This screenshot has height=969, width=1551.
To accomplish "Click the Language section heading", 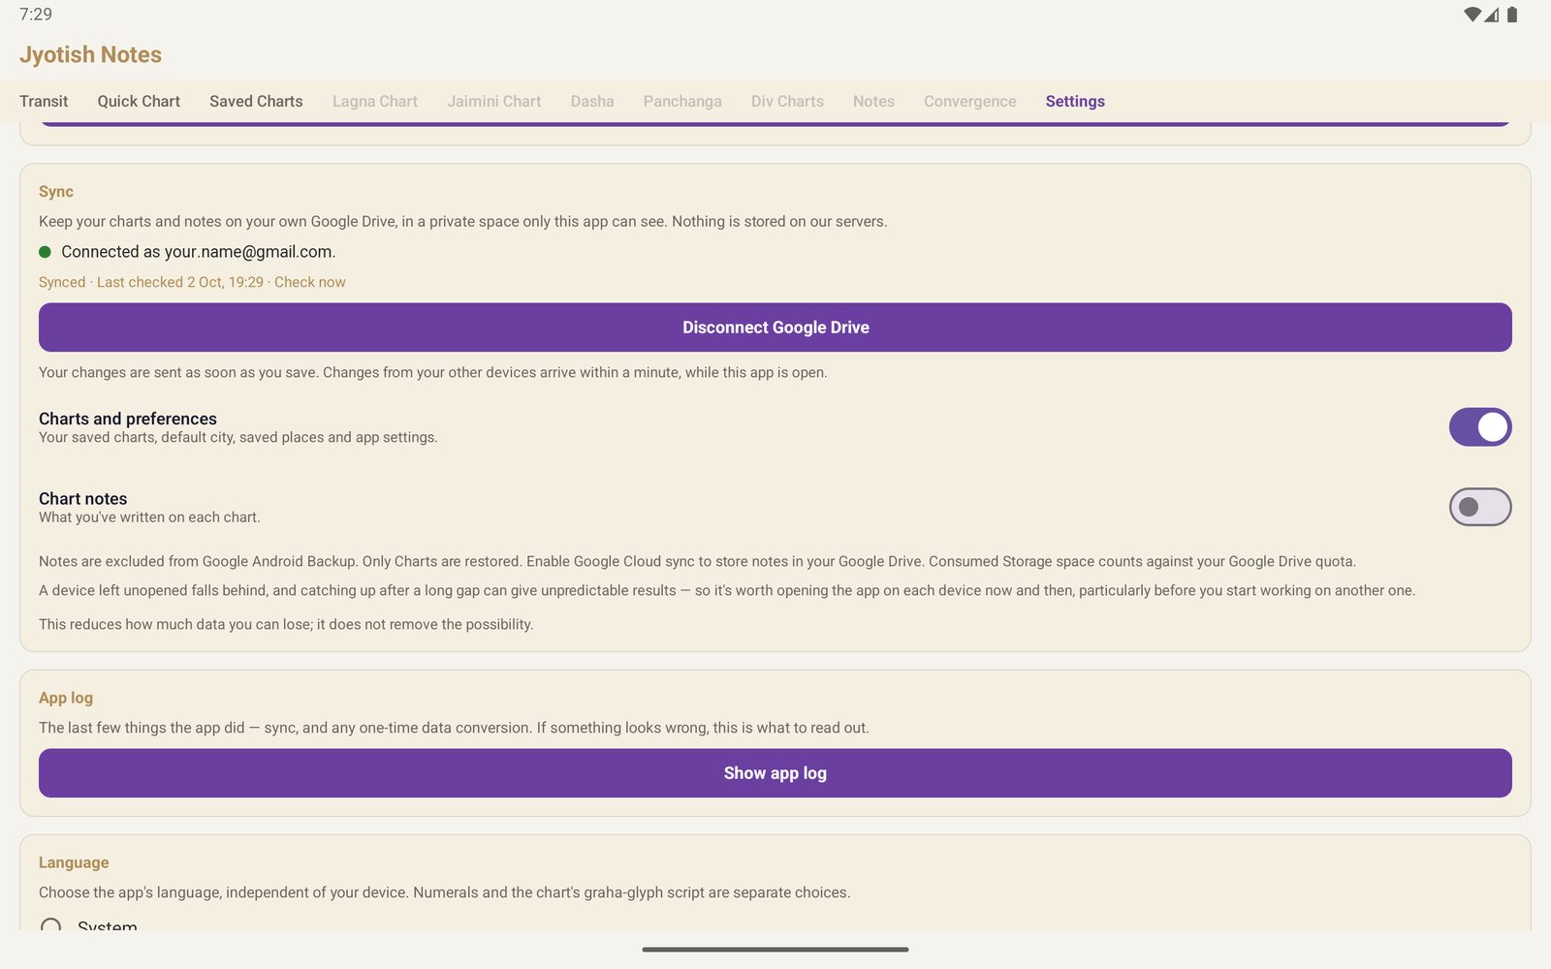I will pos(74,862).
